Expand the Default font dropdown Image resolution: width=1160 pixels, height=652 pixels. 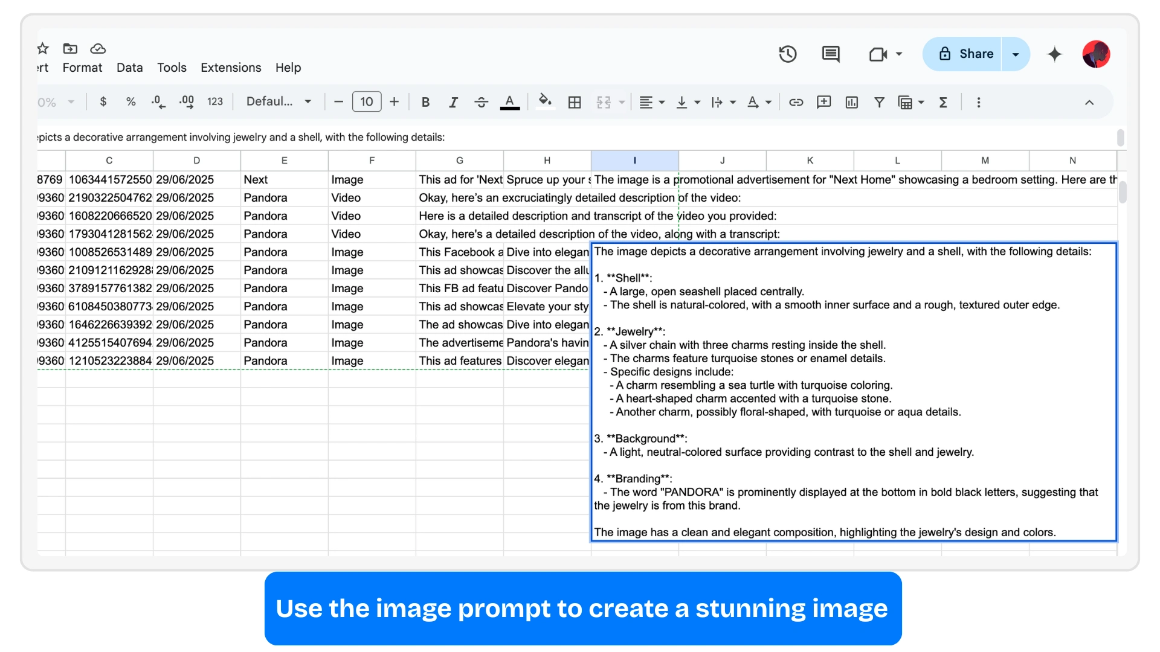coord(279,101)
